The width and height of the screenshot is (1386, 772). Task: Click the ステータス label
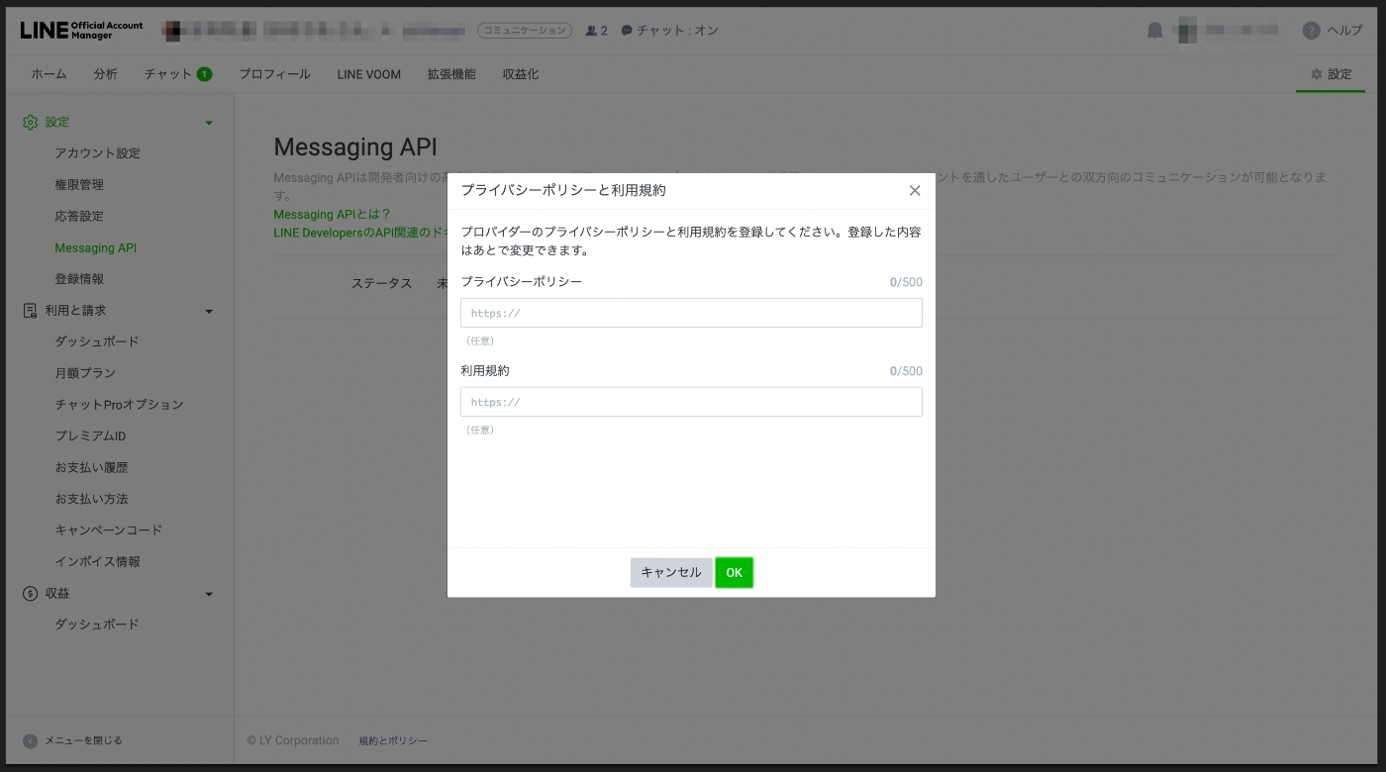tap(381, 283)
